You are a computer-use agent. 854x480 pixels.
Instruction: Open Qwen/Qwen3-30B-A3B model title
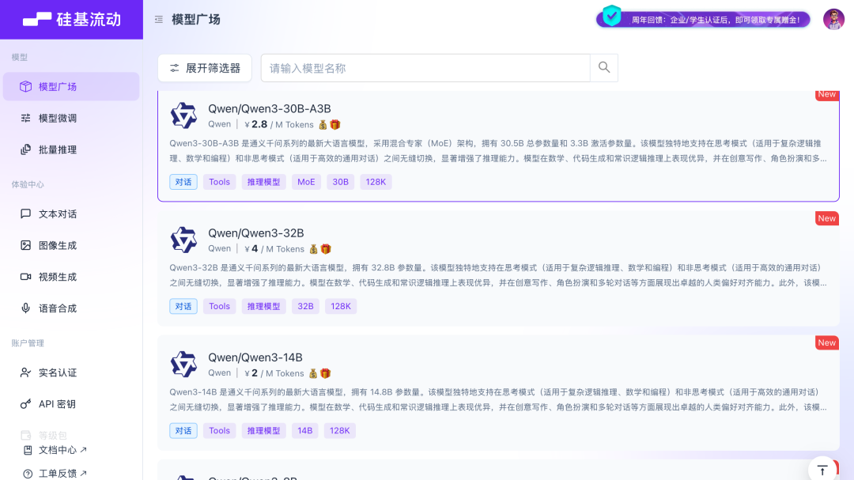pyautogui.click(x=269, y=109)
